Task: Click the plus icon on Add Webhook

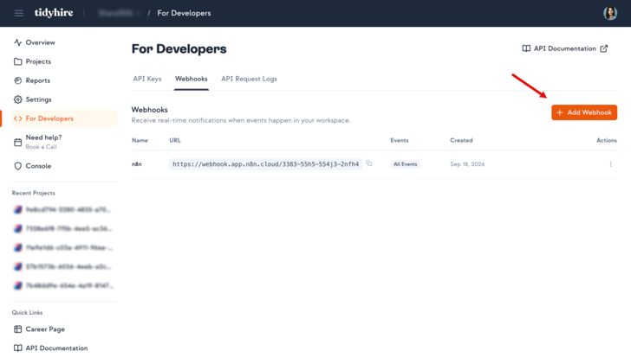Action: pos(559,112)
